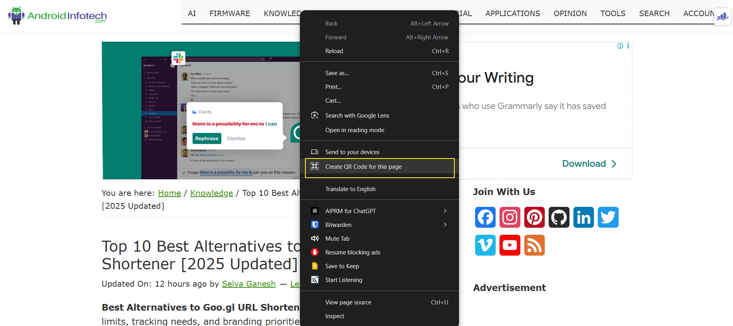The height and width of the screenshot is (326, 733).
Task: Open the TOOLS navigation tab
Action: coord(613,13)
